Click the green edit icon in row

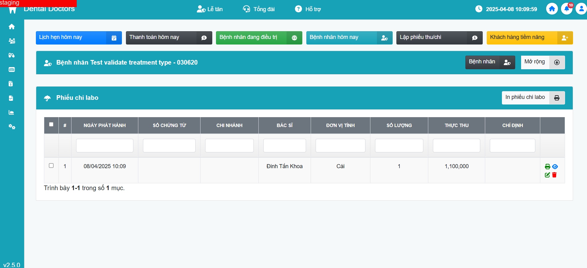click(x=547, y=175)
